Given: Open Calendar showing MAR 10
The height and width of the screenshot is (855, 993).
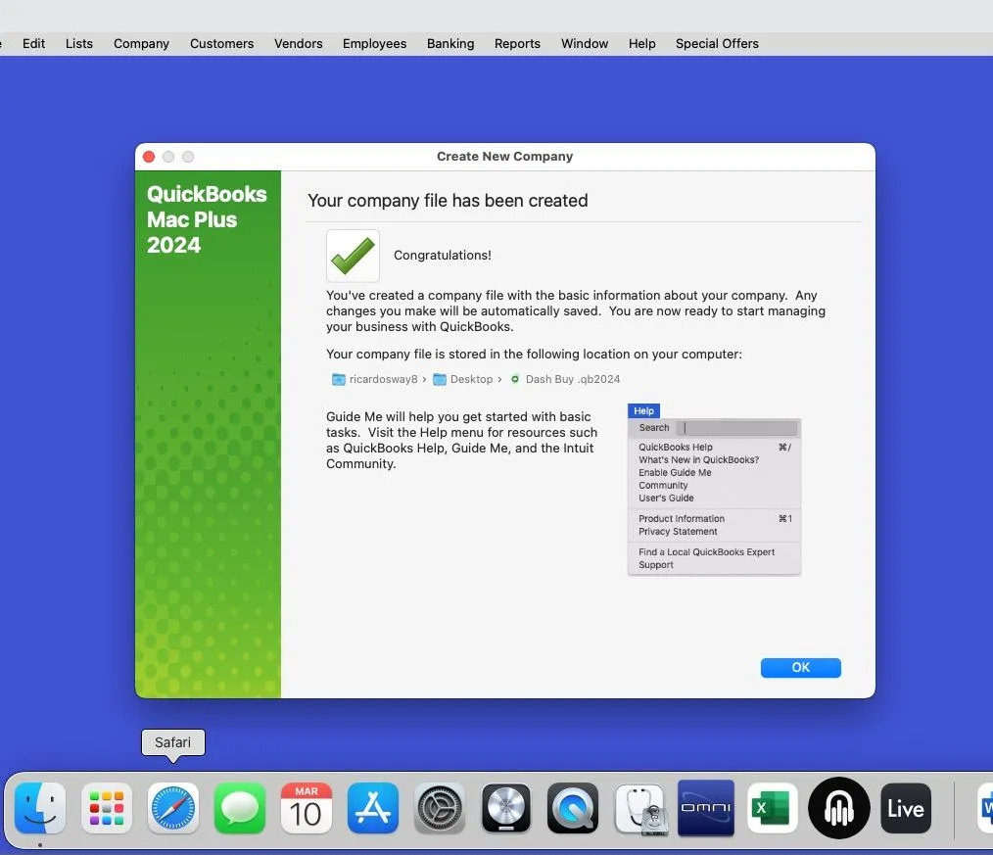Looking at the screenshot, I should click(x=306, y=808).
